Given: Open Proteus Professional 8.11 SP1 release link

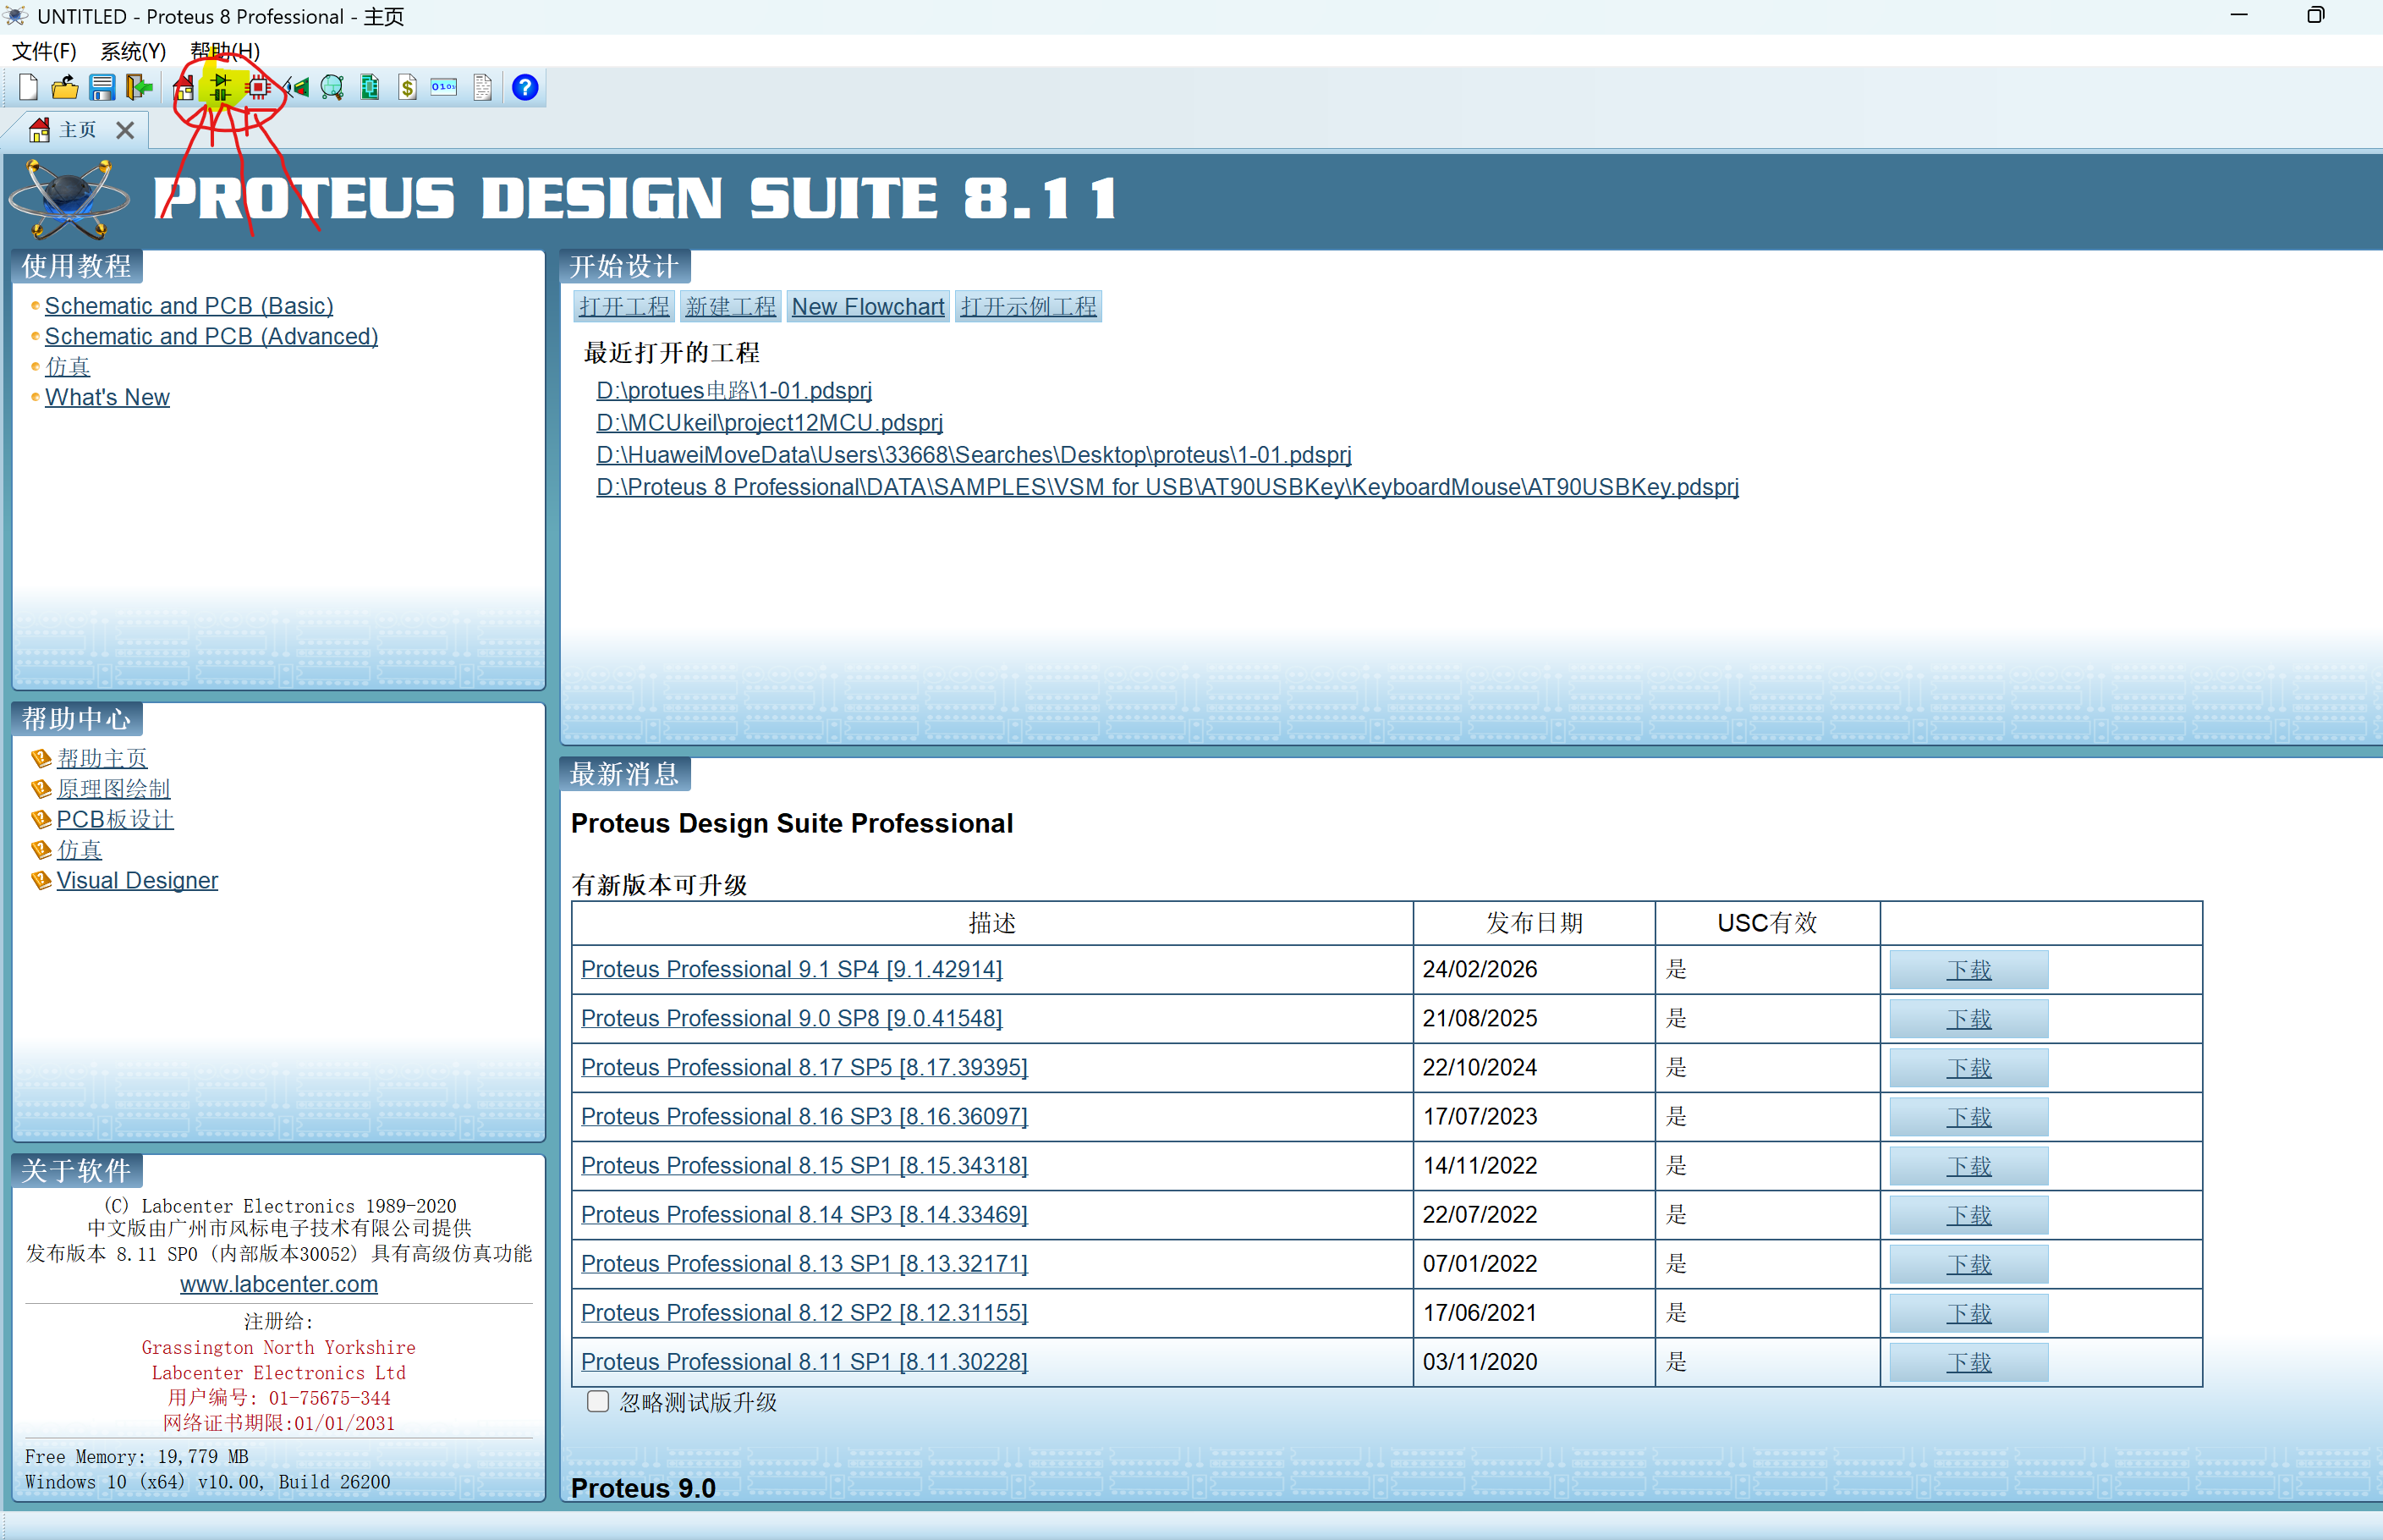Looking at the screenshot, I should tap(804, 1362).
